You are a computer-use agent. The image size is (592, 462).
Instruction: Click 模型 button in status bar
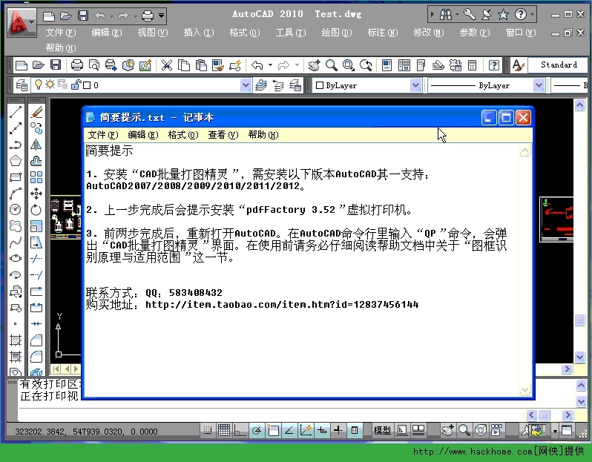point(382,430)
